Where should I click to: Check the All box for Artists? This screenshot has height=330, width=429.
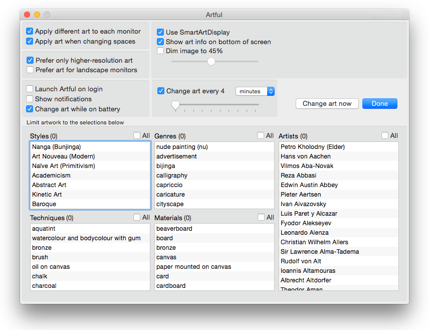385,135
